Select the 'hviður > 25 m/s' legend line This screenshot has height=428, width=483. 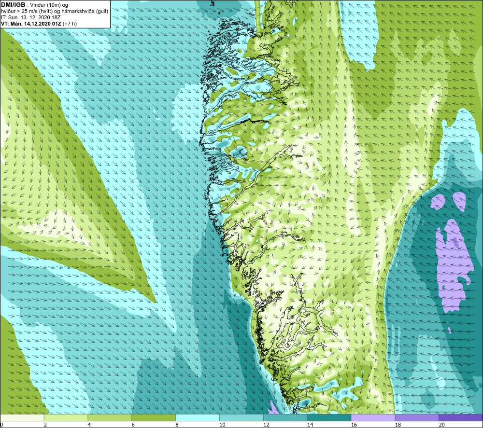pyautogui.click(x=55, y=12)
